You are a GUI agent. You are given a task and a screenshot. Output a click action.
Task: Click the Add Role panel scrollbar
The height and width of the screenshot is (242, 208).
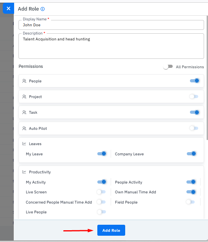pyautogui.click(x=207, y=78)
